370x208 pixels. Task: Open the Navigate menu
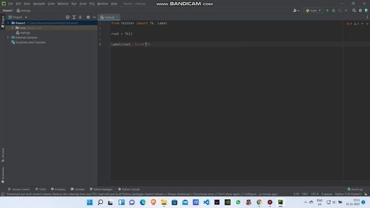pyautogui.click(x=39, y=3)
